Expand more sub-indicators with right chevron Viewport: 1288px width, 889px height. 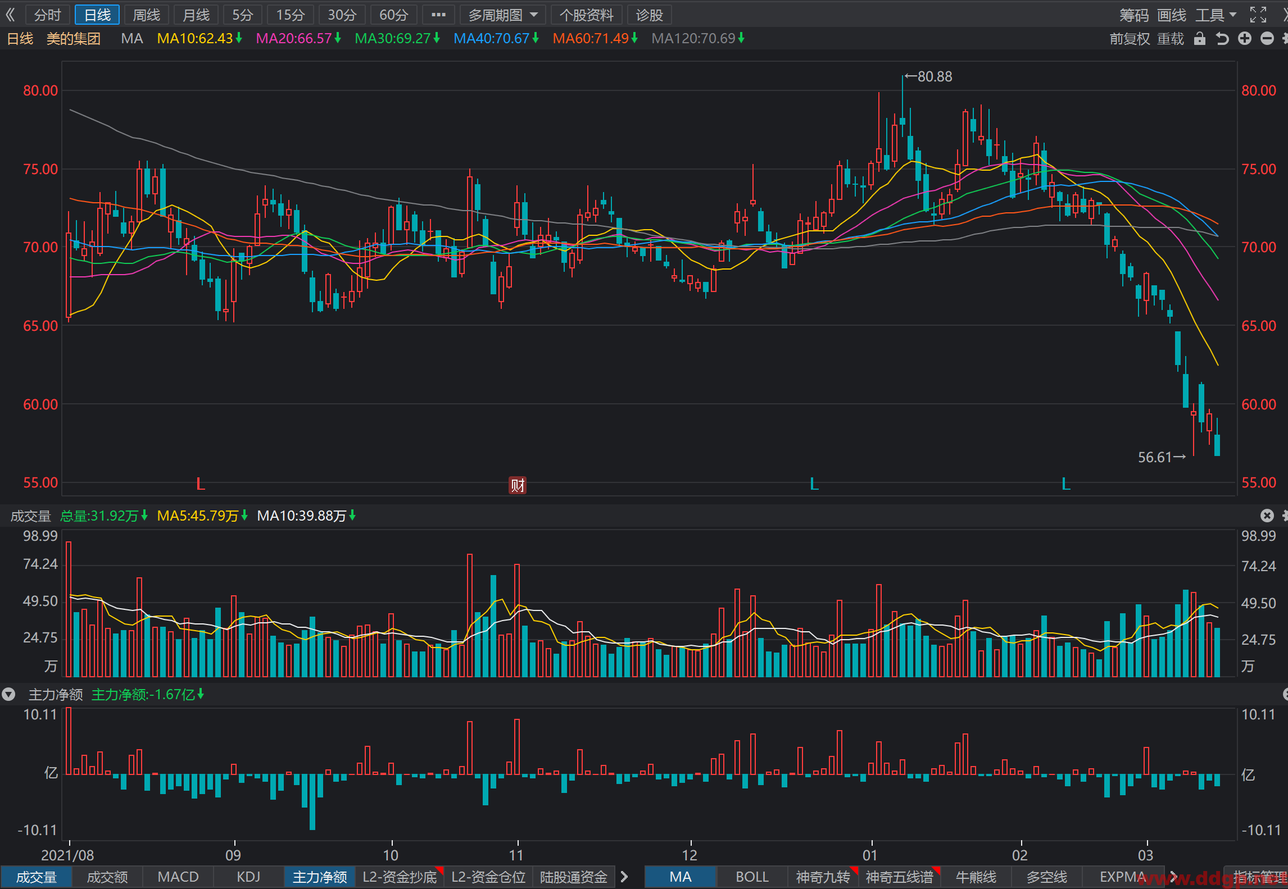click(x=624, y=877)
